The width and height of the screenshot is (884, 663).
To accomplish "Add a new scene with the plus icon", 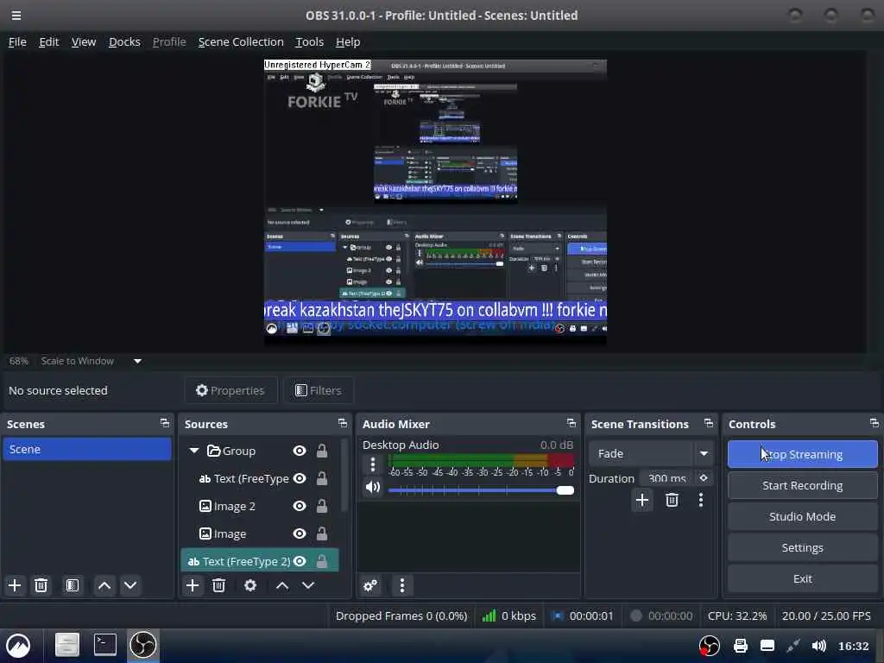I will pos(15,585).
